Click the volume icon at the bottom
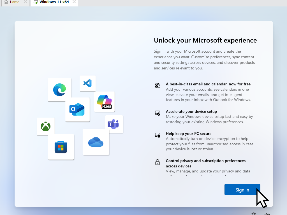 (267, 214)
